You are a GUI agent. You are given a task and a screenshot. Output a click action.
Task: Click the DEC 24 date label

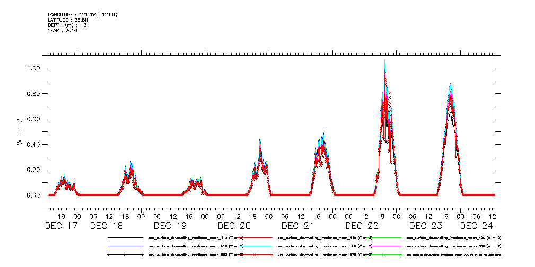(477, 226)
